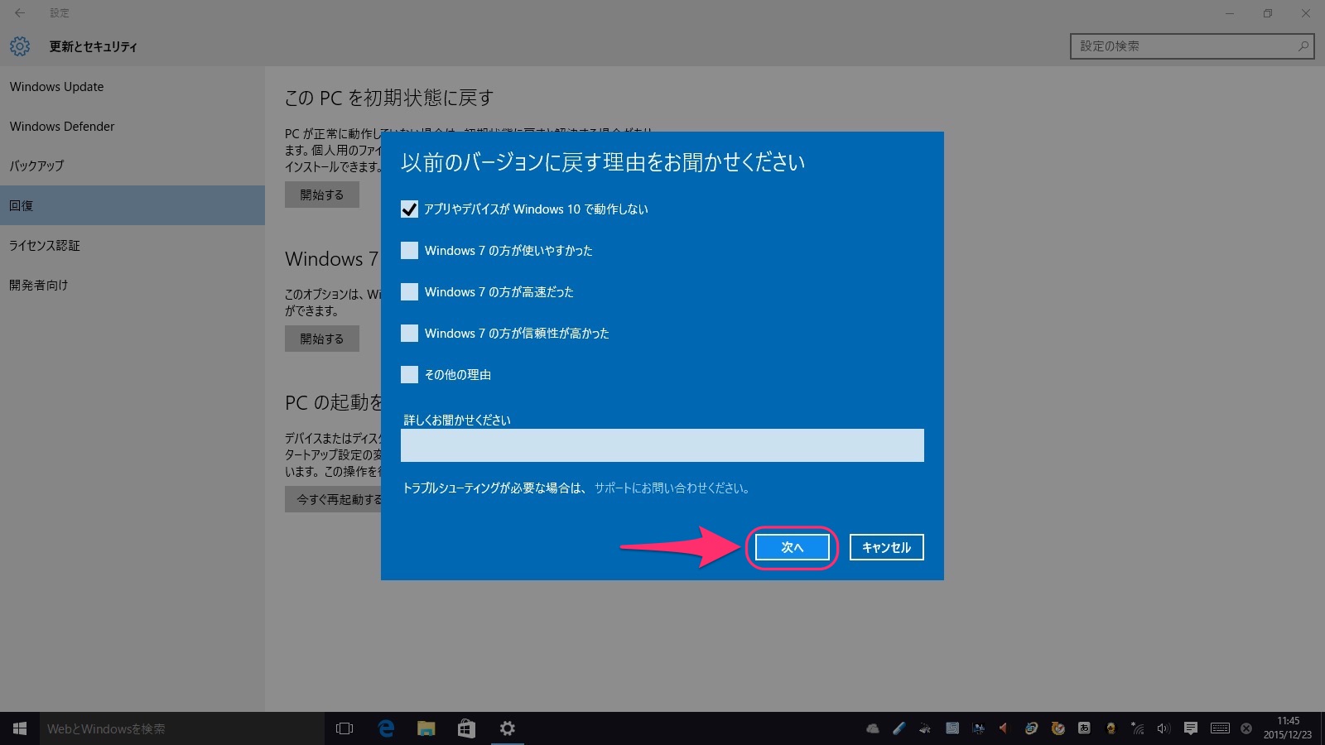The height and width of the screenshot is (745, 1325).
Task: Check Windows 7 の方が信頼性が高かった
Action: tap(409, 334)
